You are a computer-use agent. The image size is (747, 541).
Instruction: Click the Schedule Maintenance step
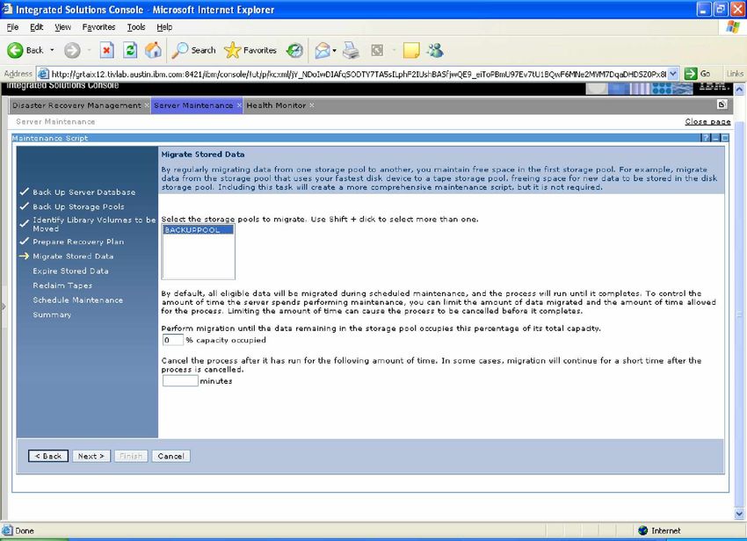pos(77,300)
